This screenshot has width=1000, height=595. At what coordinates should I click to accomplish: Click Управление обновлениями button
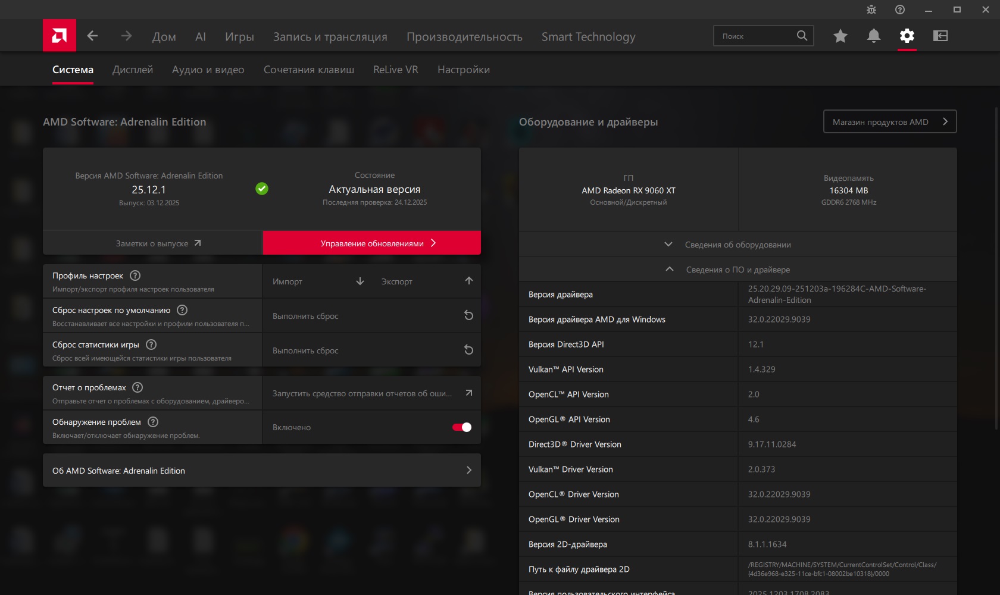point(372,243)
